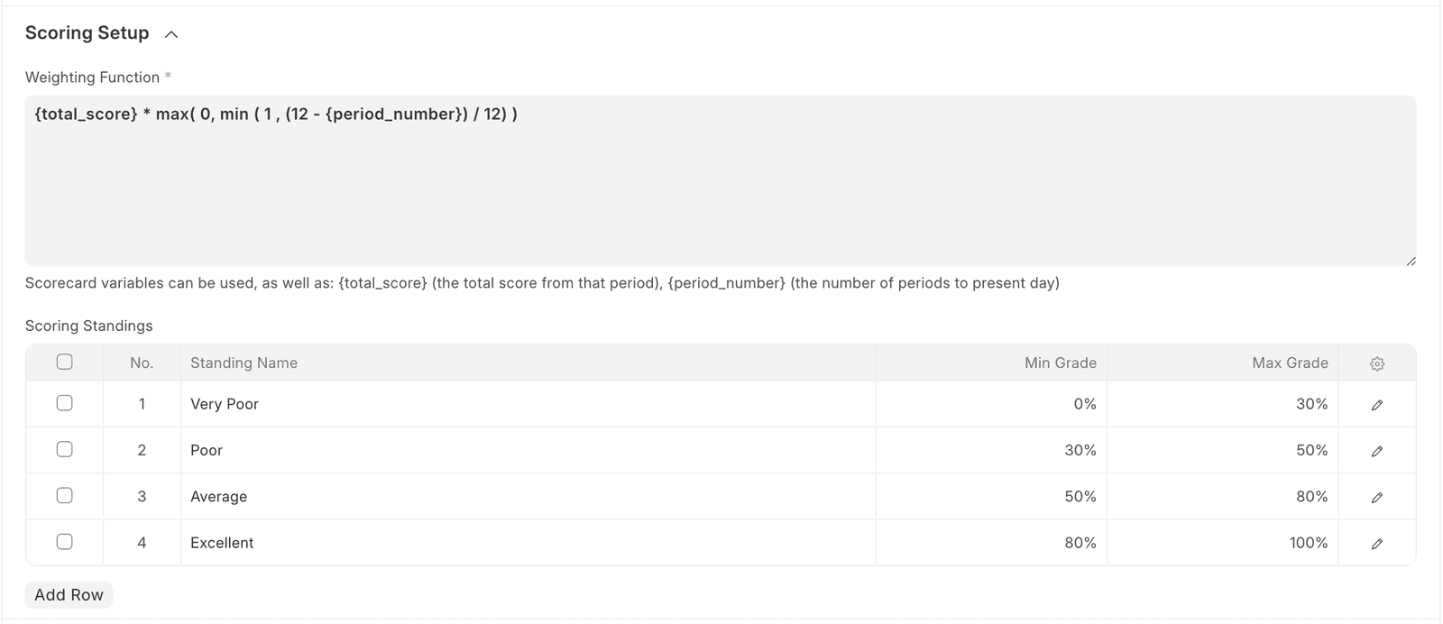1443x624 pixels.
Task: Click the 30% Min Grade cell for Poor
Action: (x=990, y=450)
